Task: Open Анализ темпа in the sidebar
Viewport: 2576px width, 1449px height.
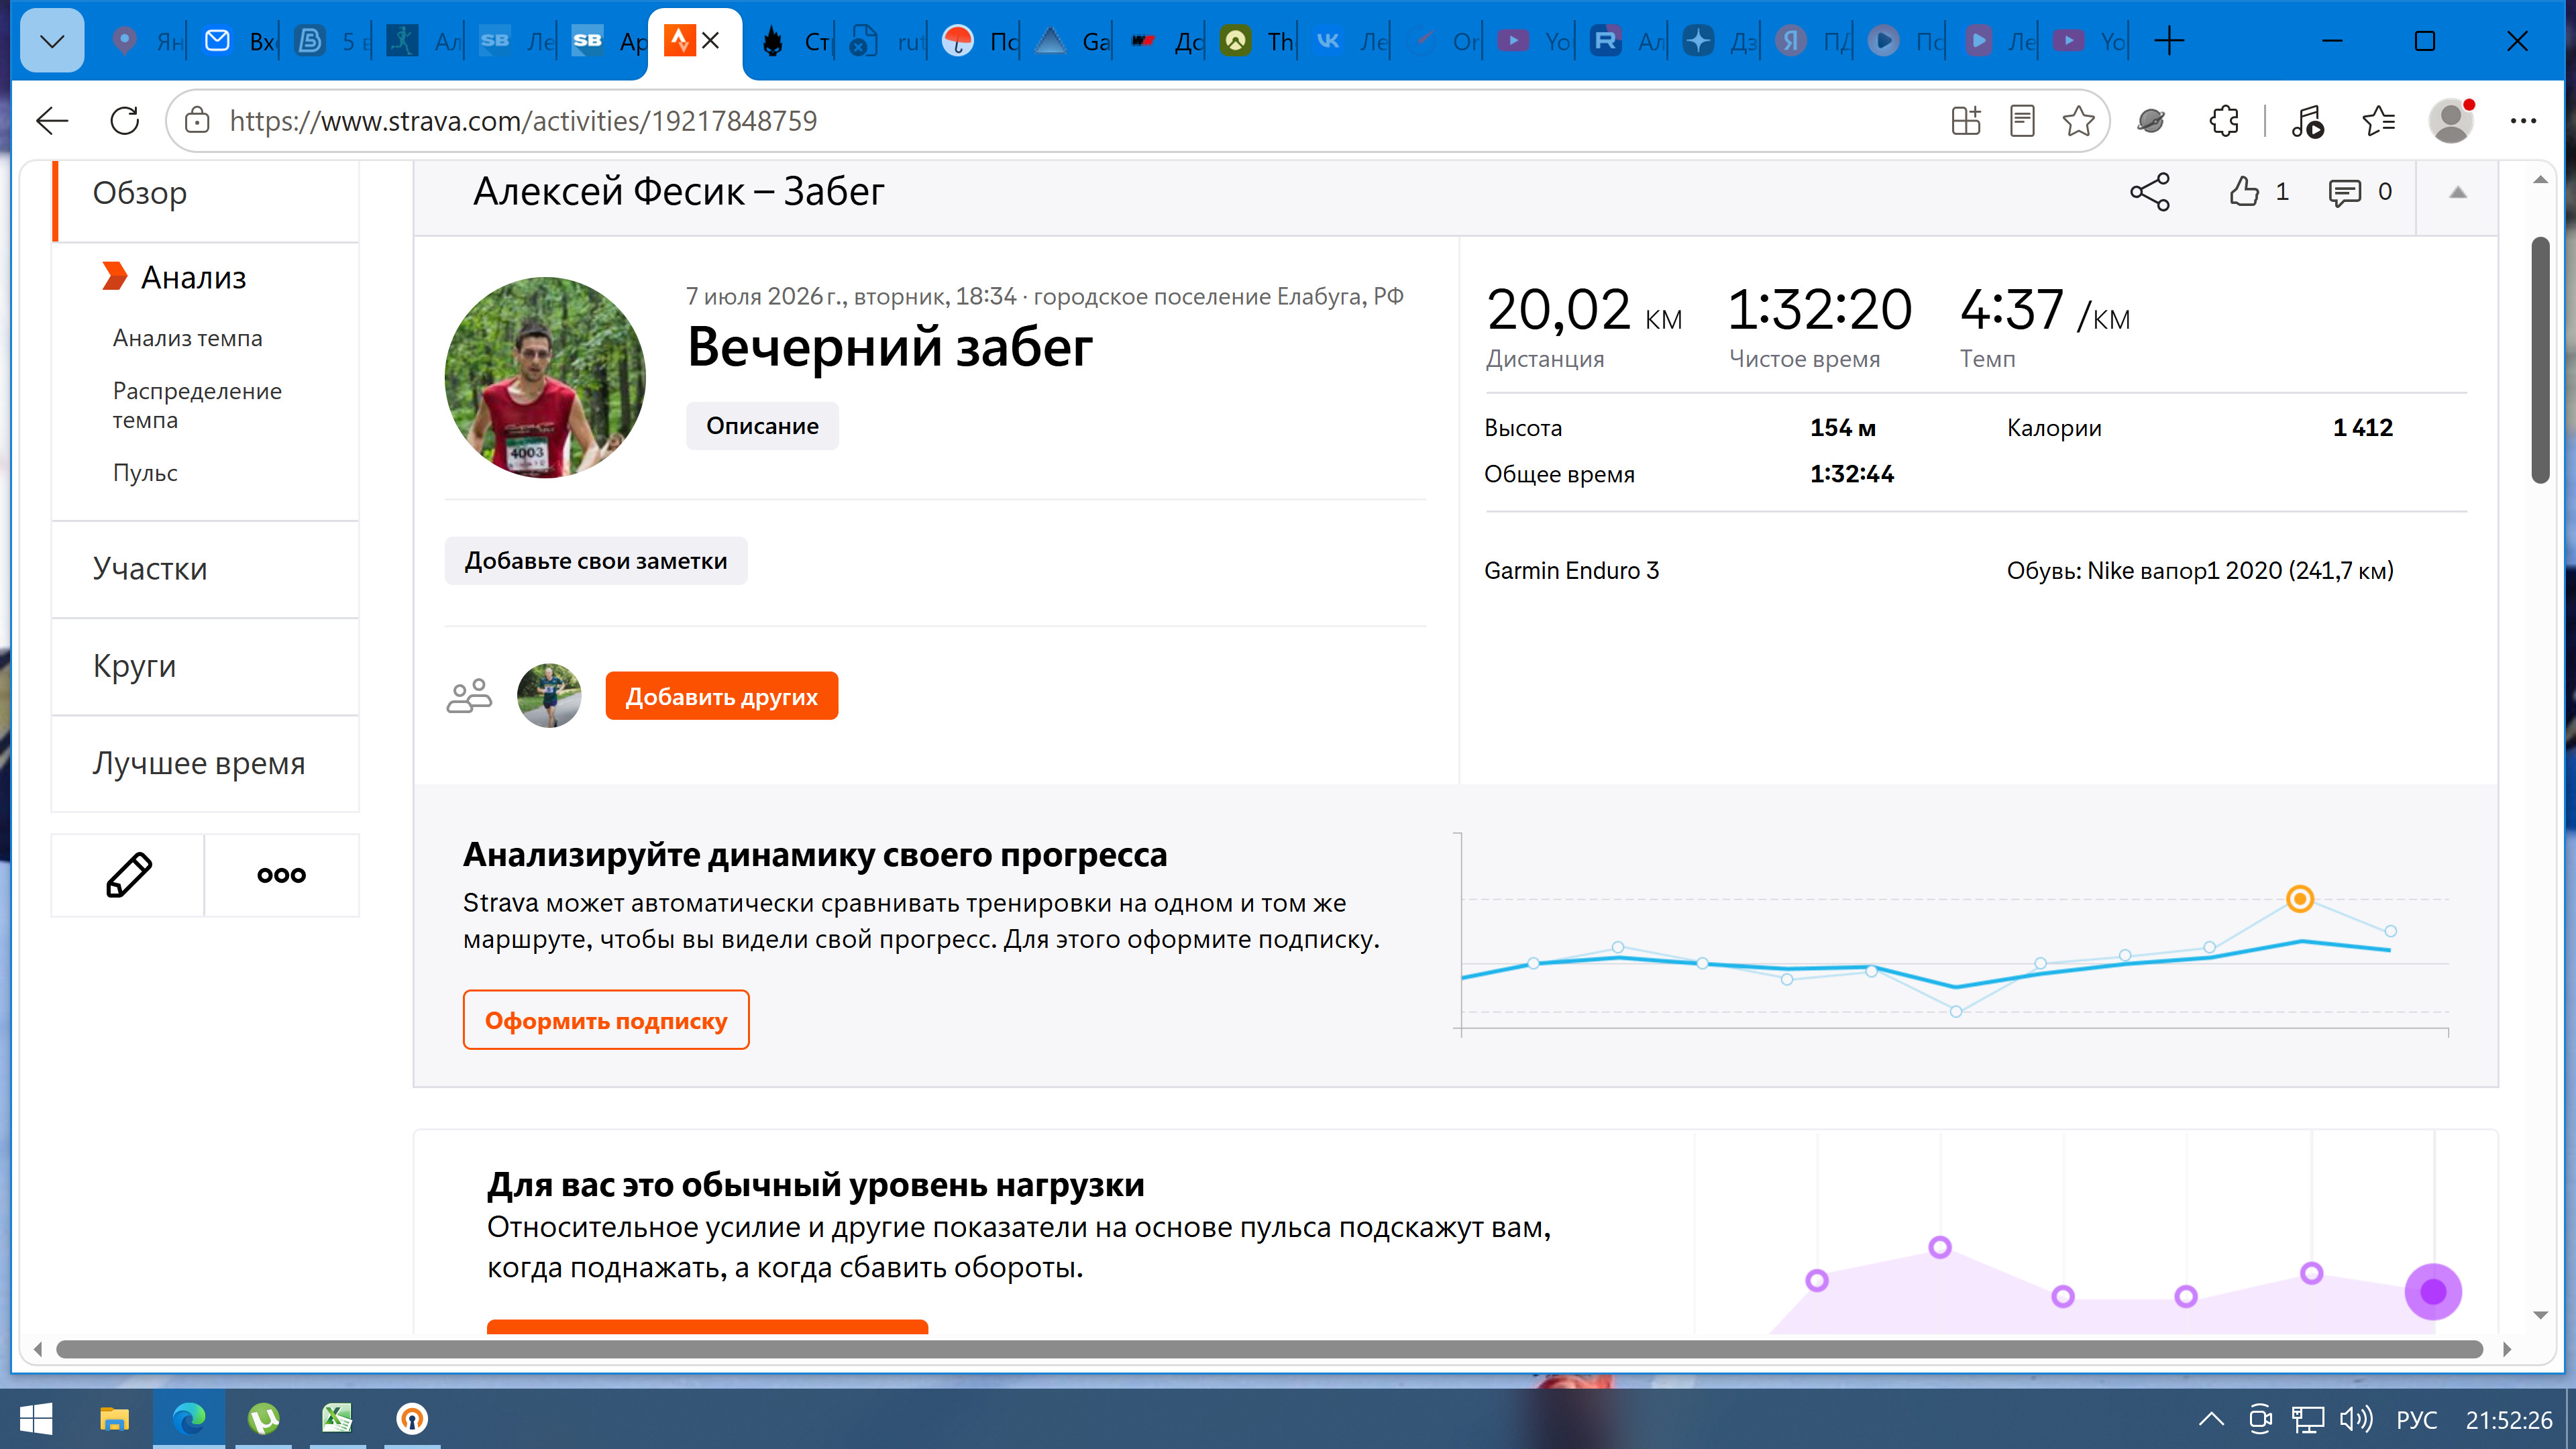Action: (x=187, y=338)
